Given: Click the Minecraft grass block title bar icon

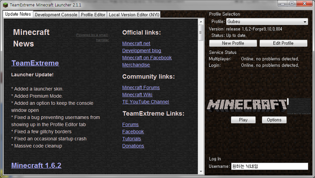Looking at the screenshot, I should click(x=6, y=5).
